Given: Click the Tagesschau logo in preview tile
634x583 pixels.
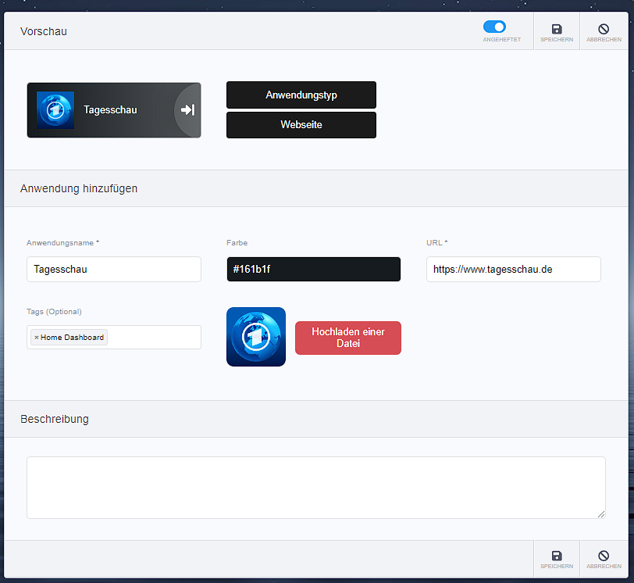Looking at the screenshot, I should point(55,110).
